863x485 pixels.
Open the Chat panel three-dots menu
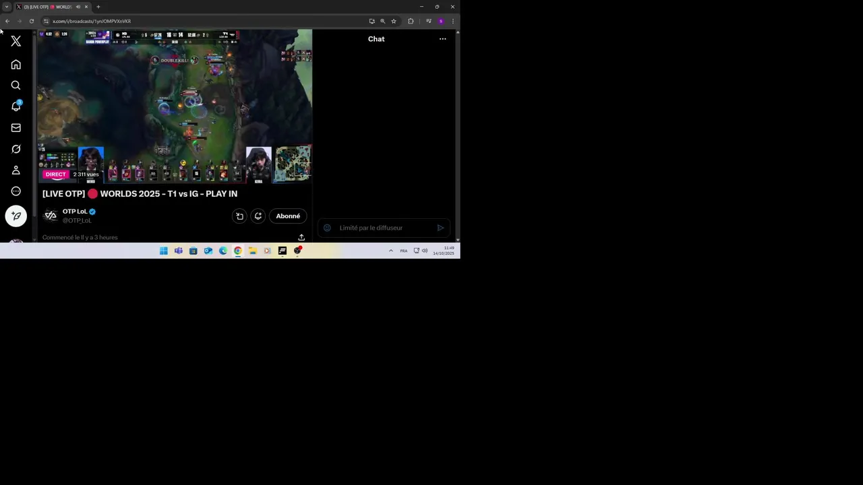pos(442,39)
